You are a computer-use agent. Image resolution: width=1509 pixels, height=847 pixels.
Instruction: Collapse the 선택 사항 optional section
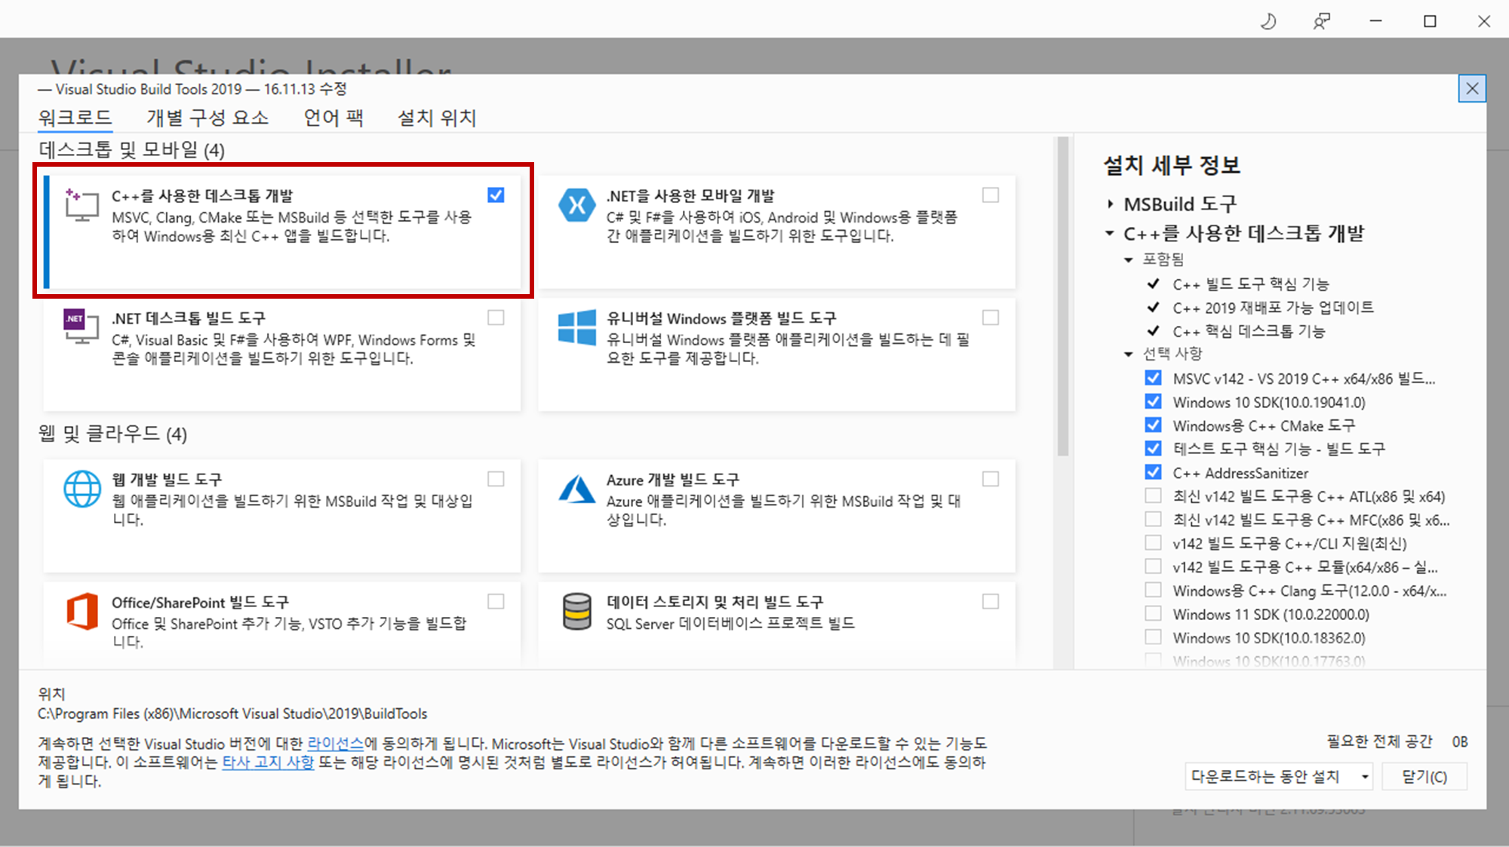tap(1129, 354)
